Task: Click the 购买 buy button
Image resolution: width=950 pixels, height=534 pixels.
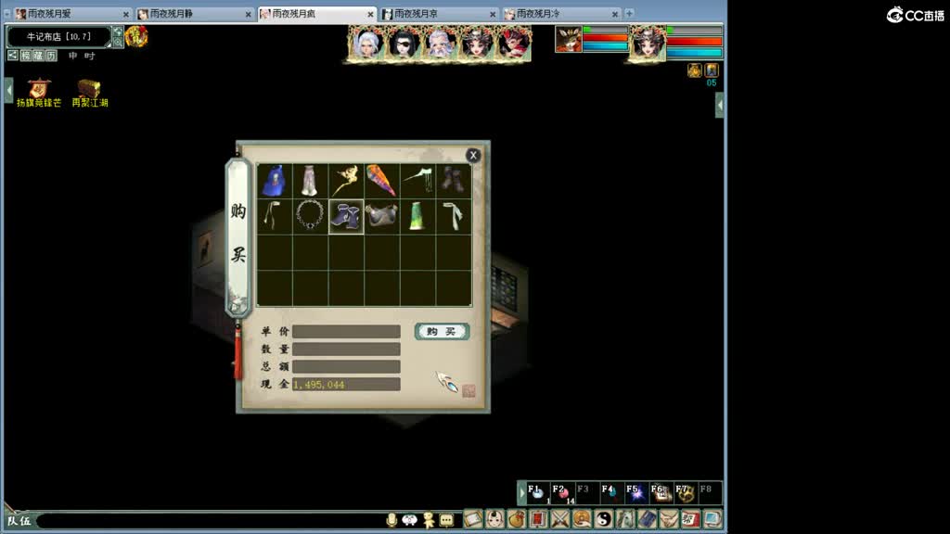Action: coord(442,331)
